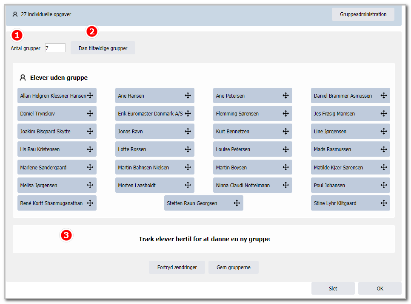Click the move handle on Stine Lyhr Klitgaard

(384, 203)
